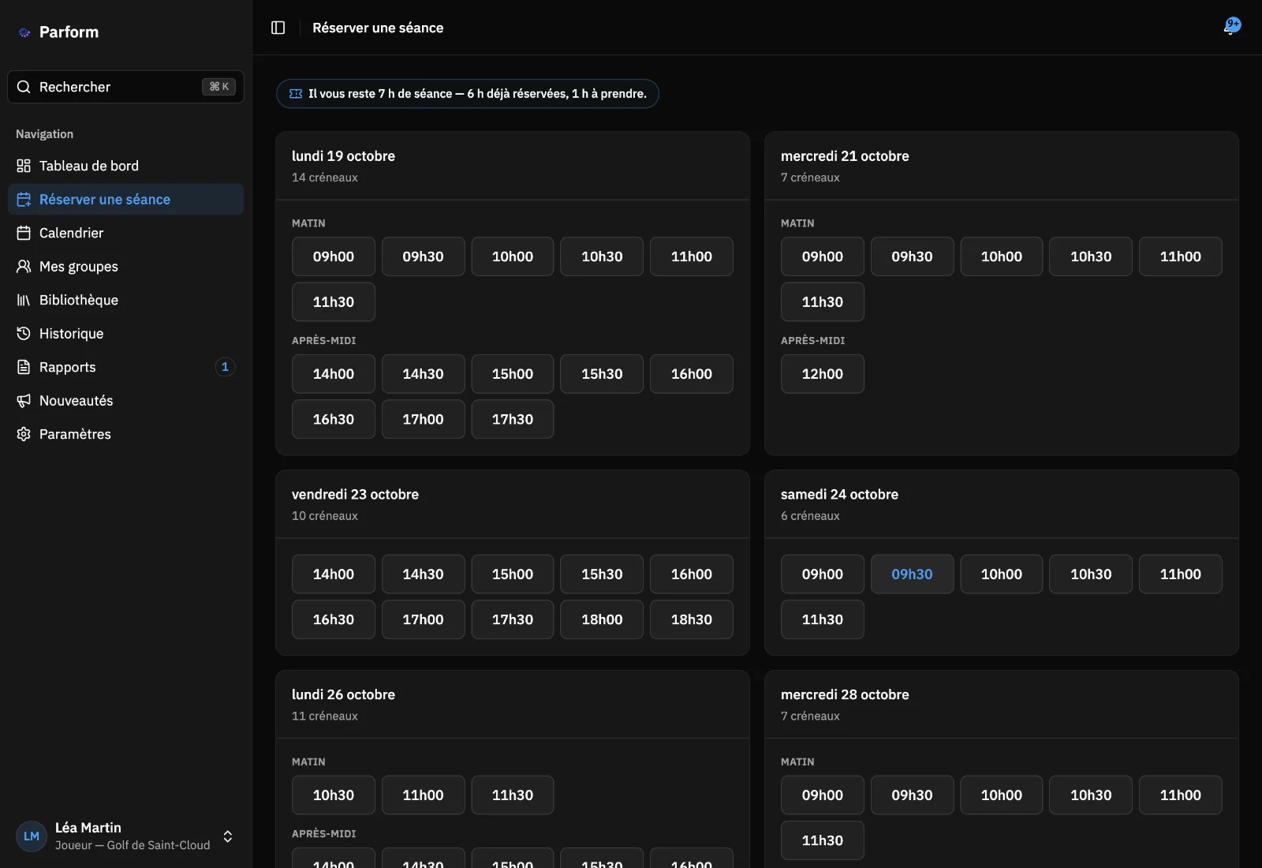Click the LM user avatar
1262x868 pixels.
[x=32, y=836]
